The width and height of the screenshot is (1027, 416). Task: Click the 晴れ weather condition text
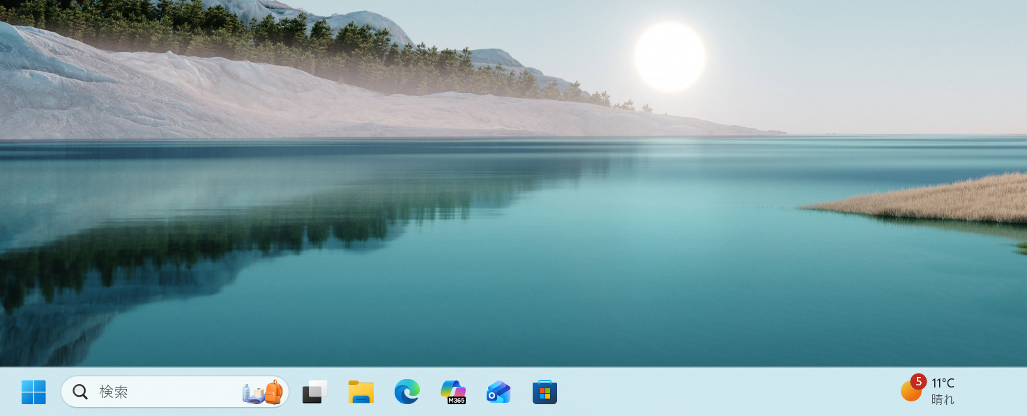tap(943, 400)
